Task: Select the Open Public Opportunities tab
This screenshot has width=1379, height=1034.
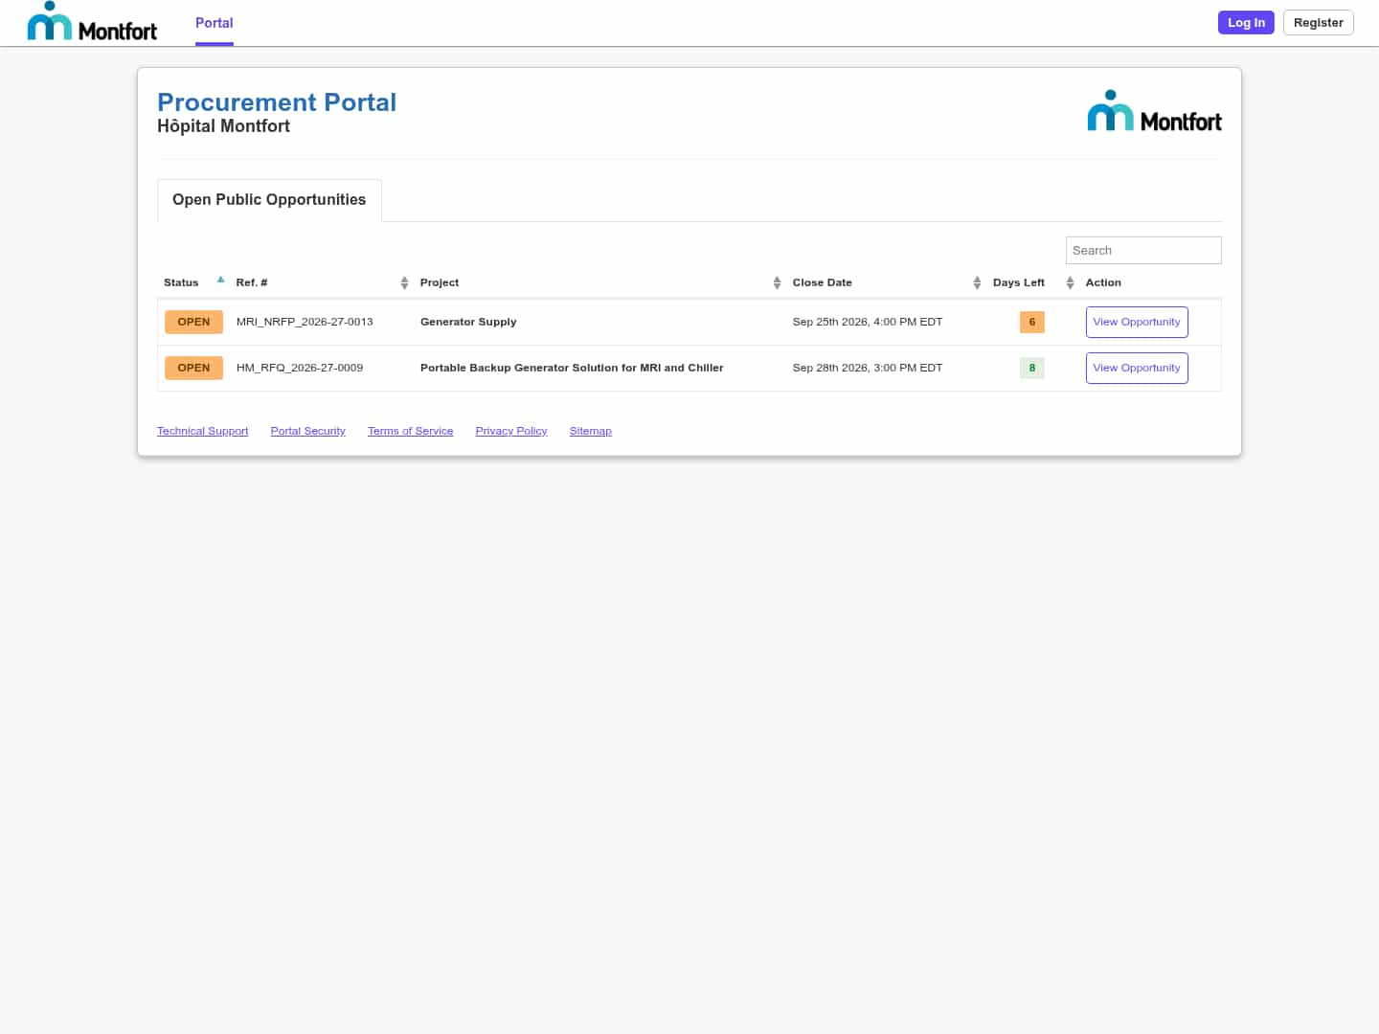Action: pyautogui.click(x=269, y=200)
